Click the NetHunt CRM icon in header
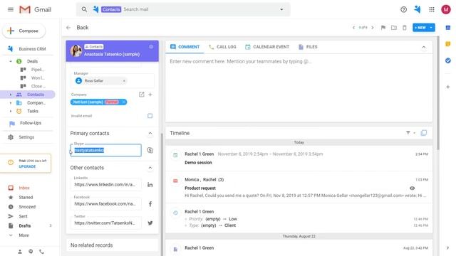 (x=418, y=9)
